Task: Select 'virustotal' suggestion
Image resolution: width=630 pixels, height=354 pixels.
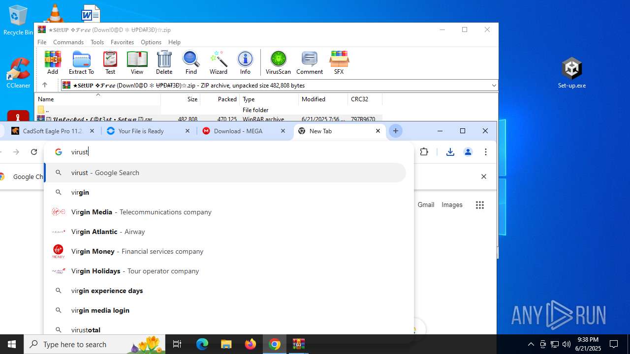Action: click(x=225, y=328)
